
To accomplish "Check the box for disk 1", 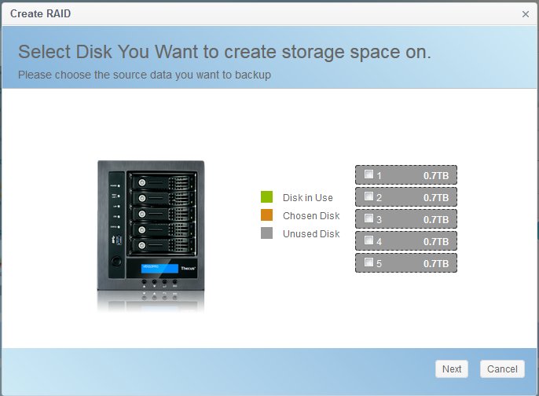I will (369, 175).
